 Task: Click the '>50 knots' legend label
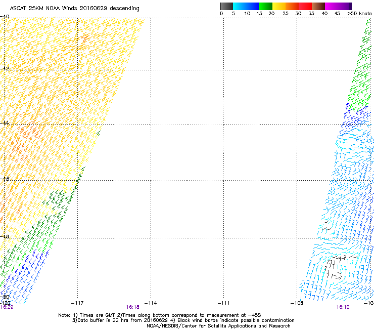coord(359,14)
